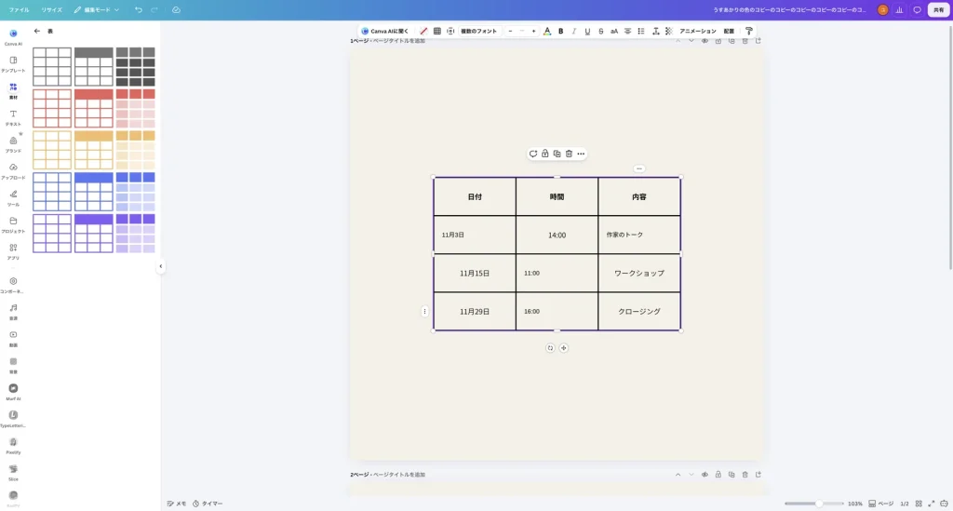953x511 pixels.
Task: Toggle uppercase aA formatting
Action: pos(614,31)
